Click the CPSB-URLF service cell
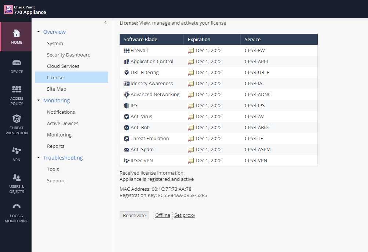This screenshot has height=252, width=368. pos(257,73)
